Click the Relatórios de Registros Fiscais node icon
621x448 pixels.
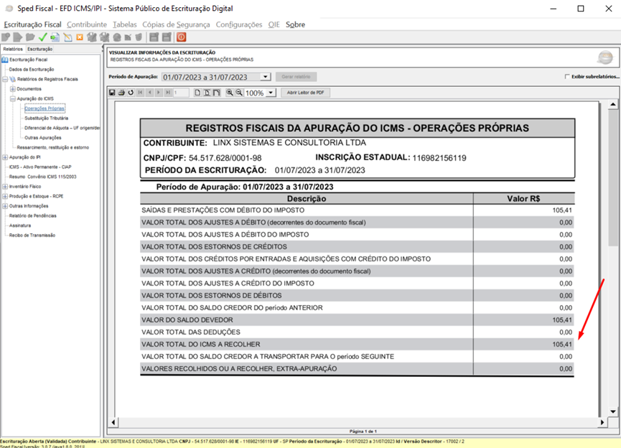point(13,79)
